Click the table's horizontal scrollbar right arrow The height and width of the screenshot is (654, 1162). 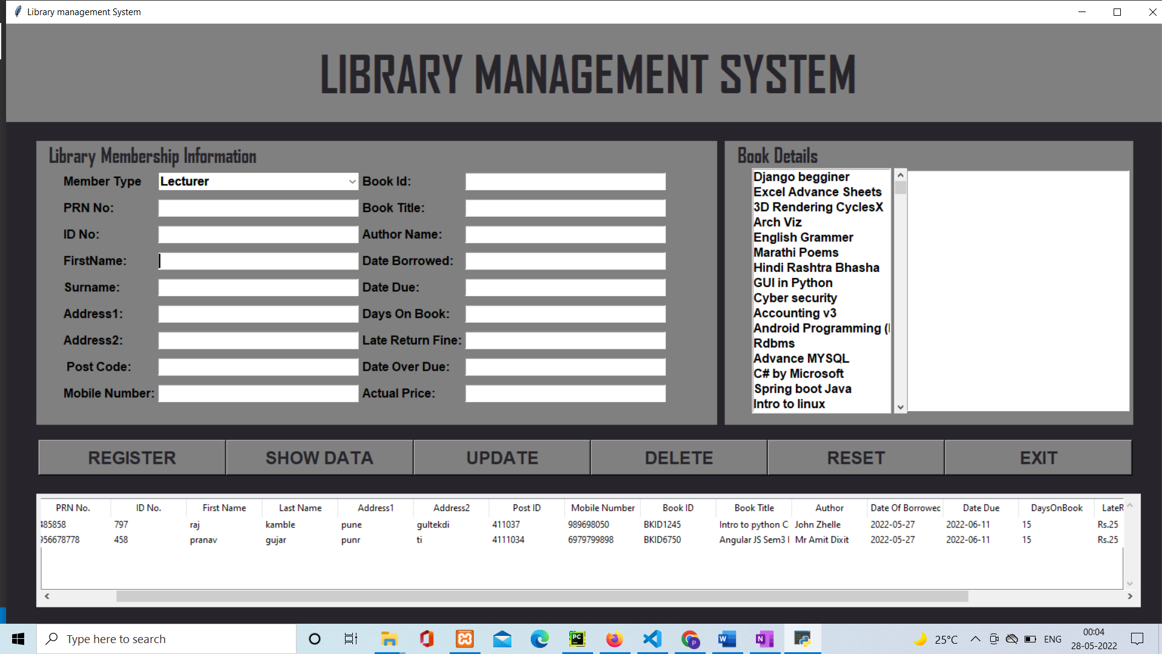click(x=1130, y=596)
